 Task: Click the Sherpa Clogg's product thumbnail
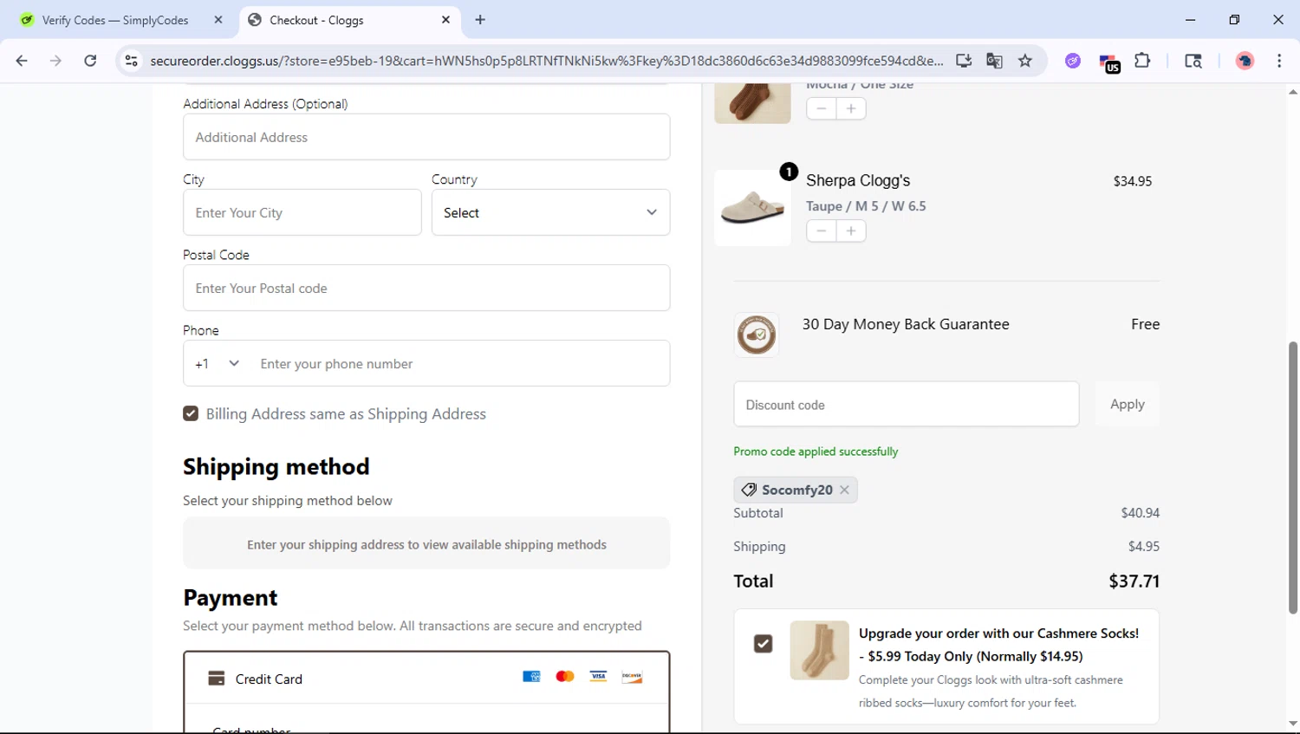(752, 208)
